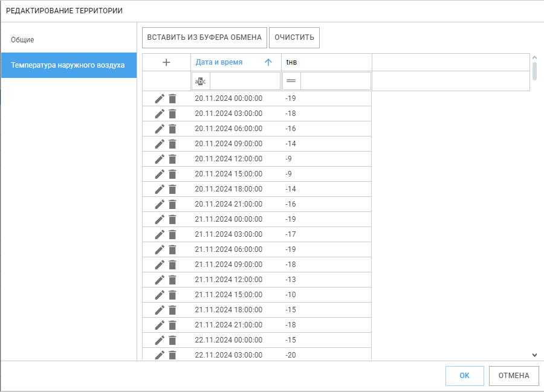Image resolution: width=544 pixels, height=392 pixels.
Task: Edit the 20.11.2024 15:00:00 row
Action: [x=160, y=174]
